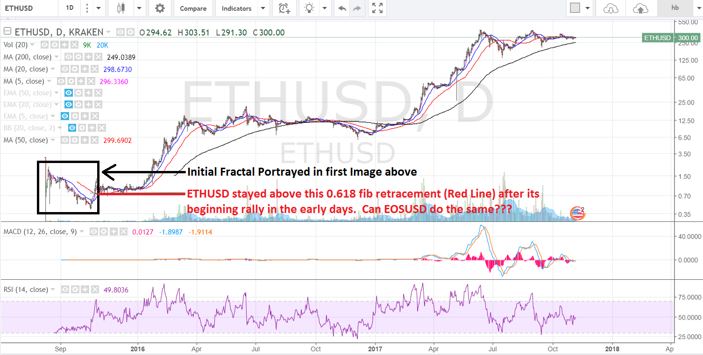Hide the Vol (20) indicator with eye
This screenshot has height=355, width=703.
click(44, 45)
